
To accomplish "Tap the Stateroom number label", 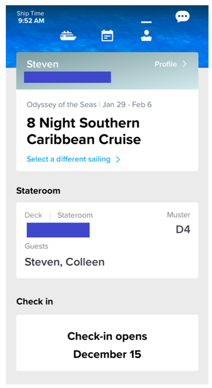I will point(75,215).
